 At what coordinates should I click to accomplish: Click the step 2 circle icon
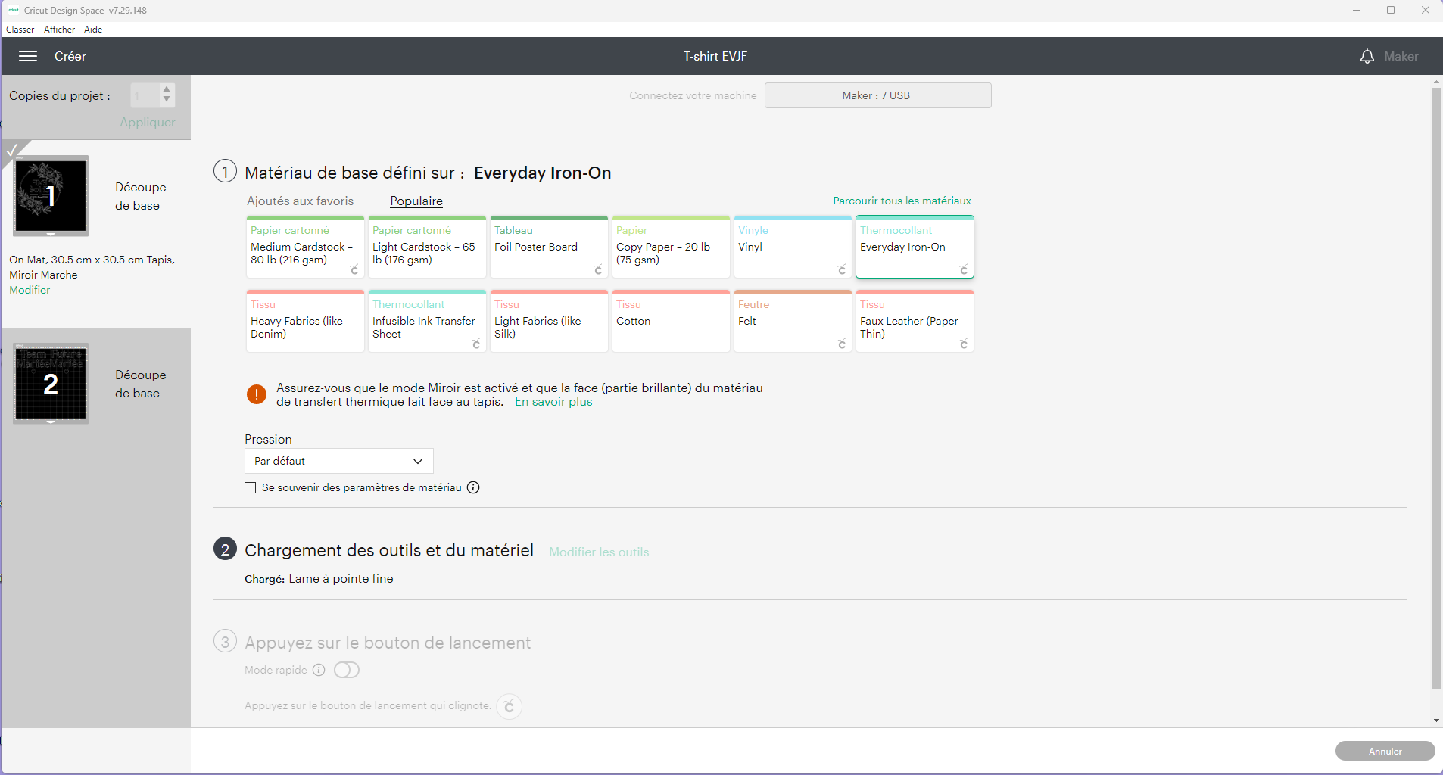point(225,549)
